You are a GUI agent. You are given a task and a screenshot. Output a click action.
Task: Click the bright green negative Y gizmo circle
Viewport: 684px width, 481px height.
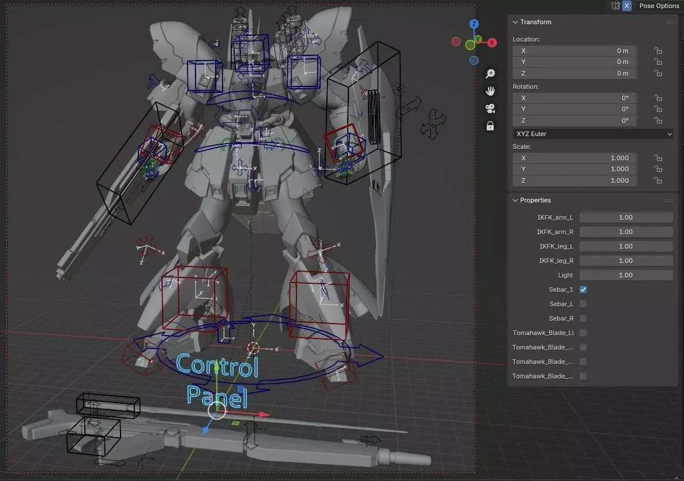pos(470,44)
